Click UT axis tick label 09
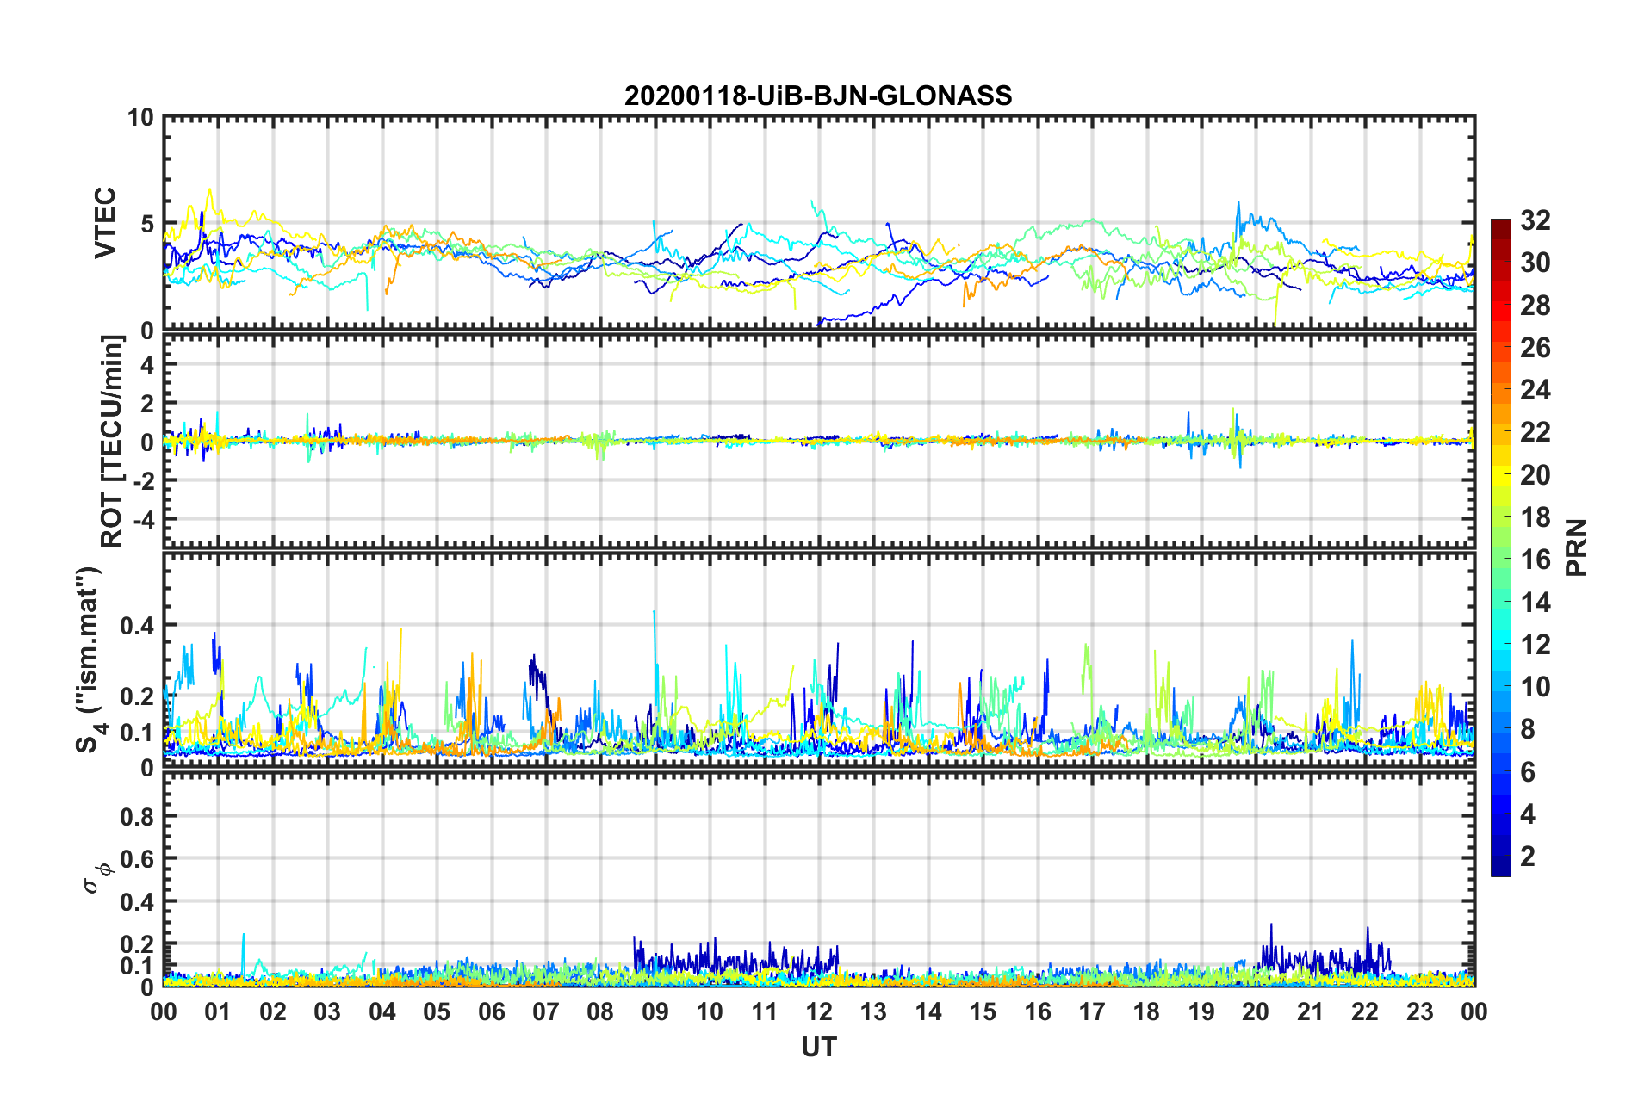 (x=655, y=1011)
